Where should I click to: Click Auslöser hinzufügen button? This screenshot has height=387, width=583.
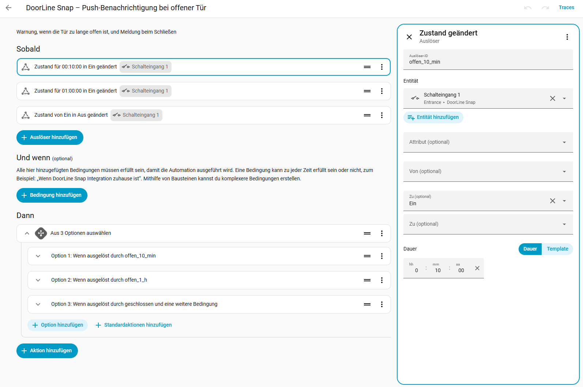tap(50, 138)
